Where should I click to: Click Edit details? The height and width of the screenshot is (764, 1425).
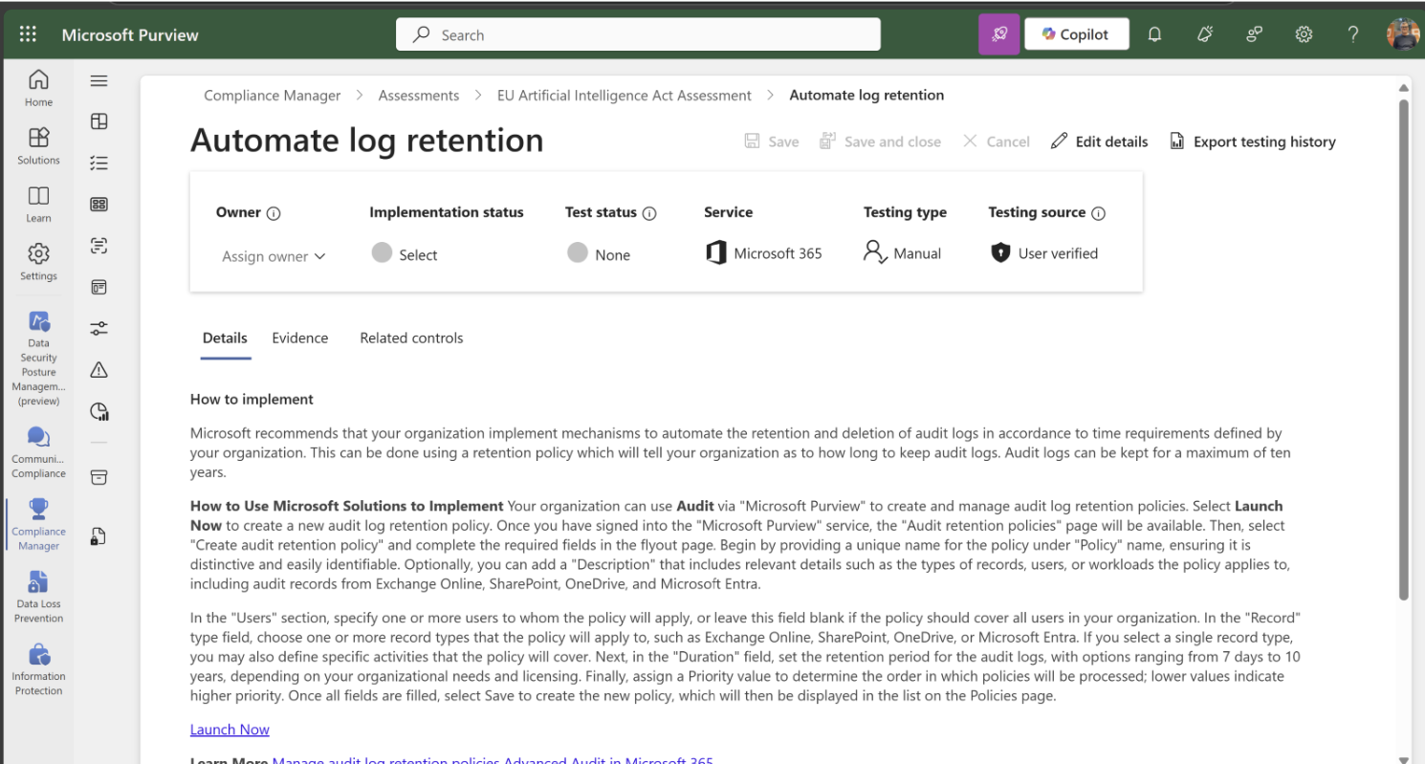coord(1099,142)
